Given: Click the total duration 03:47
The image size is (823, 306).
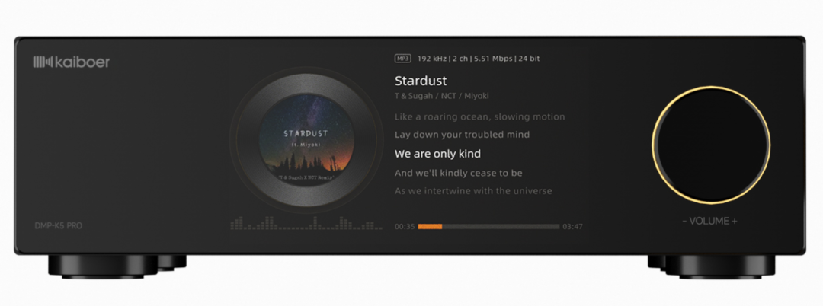Looking at the screenshot, I should coord(572,226).
